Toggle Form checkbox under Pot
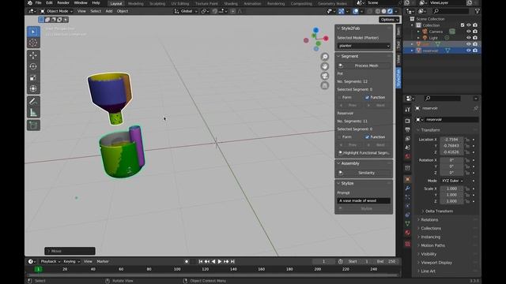Image resolution: width=506 pixels, height=284 pixels. pos(339,97)
